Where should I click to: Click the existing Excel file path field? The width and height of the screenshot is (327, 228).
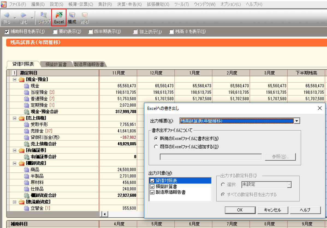click(211, 157)
